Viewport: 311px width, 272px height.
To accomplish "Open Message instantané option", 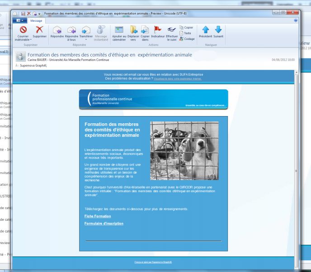I will [x=101, y=34].
